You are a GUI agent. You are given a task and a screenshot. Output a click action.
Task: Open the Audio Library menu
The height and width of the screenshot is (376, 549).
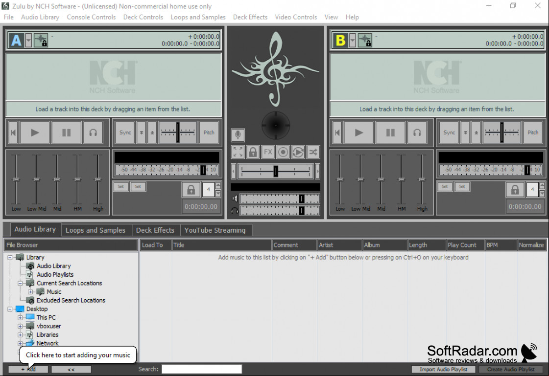[x=40, y=17]
